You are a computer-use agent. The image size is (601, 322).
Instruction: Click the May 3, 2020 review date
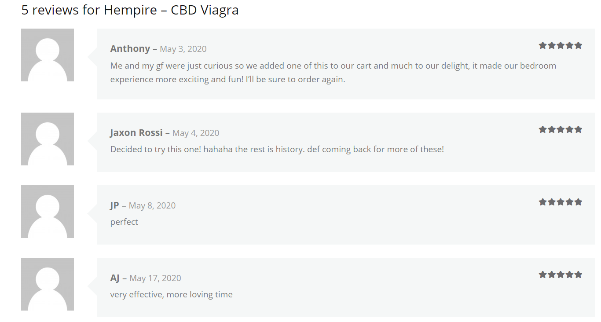(183, 49)
